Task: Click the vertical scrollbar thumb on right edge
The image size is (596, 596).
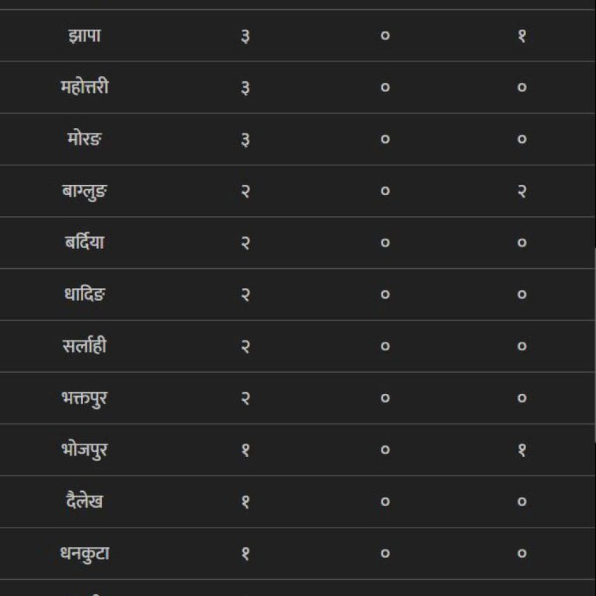Action: pyautogui.click(x=594, y=346)
